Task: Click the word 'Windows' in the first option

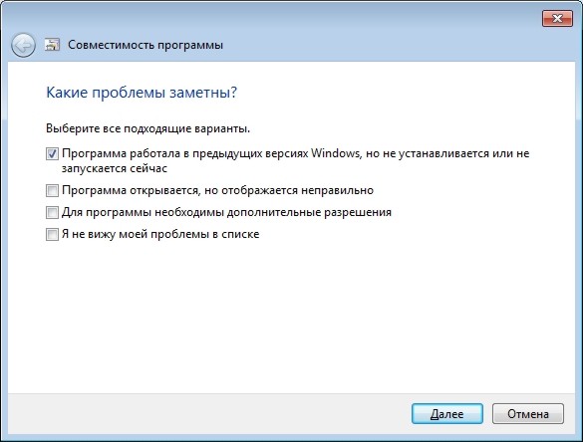Action: pyautogui.click(x=336, y=153)
